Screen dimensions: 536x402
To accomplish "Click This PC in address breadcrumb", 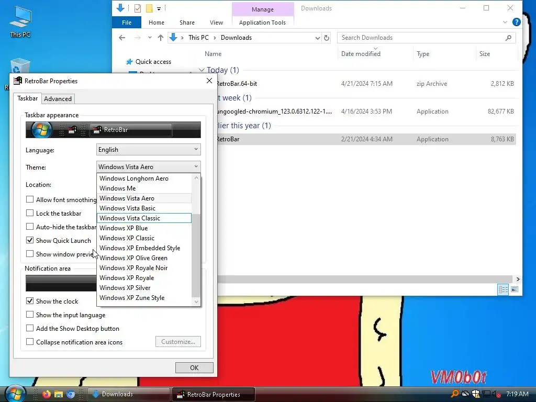I will click(x=198, y=38).
